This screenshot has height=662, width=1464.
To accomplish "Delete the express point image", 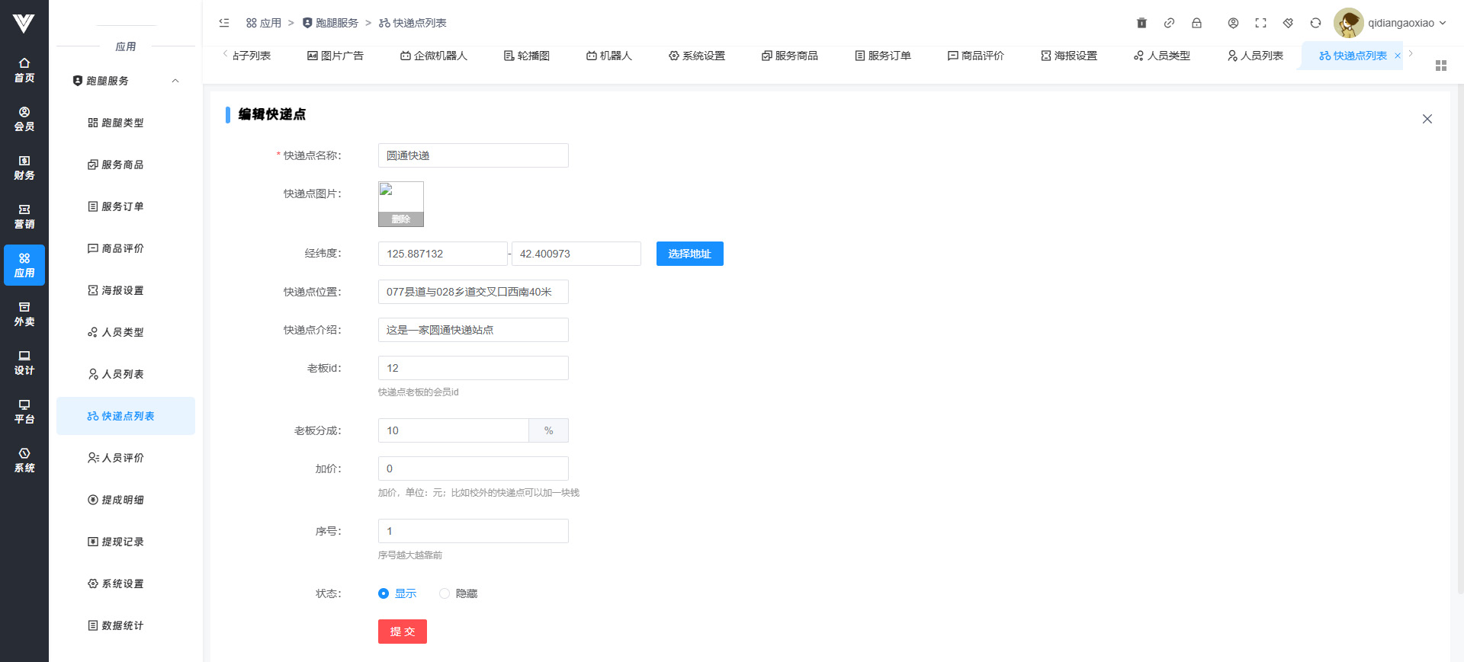I will pyautogui.click(x=401, y=219).
